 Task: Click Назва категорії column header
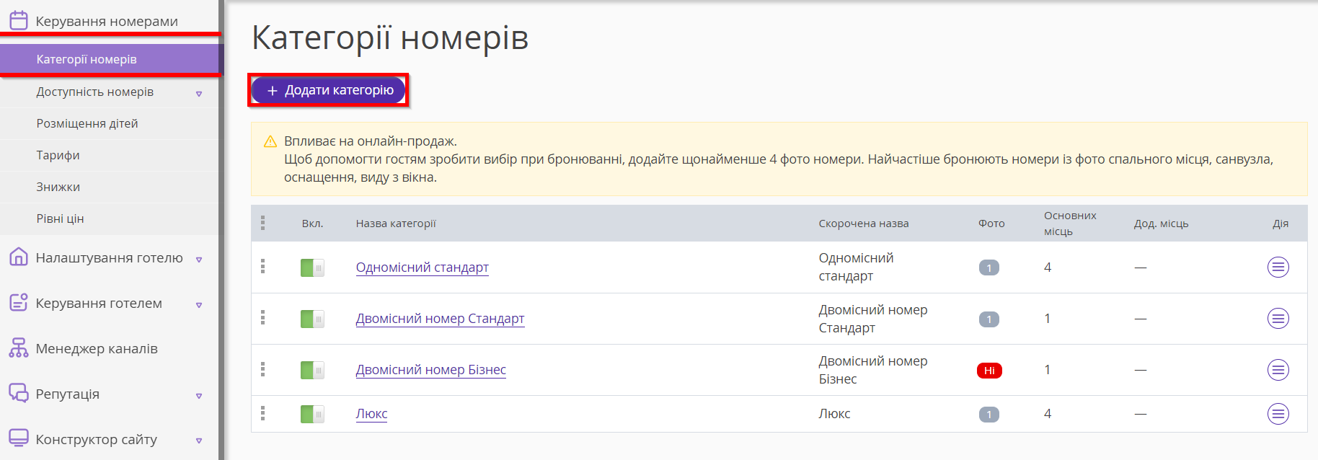[396, 224]
